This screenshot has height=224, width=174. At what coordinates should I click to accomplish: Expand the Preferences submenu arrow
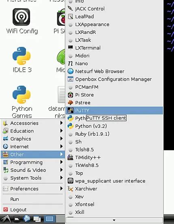[62, 189]
